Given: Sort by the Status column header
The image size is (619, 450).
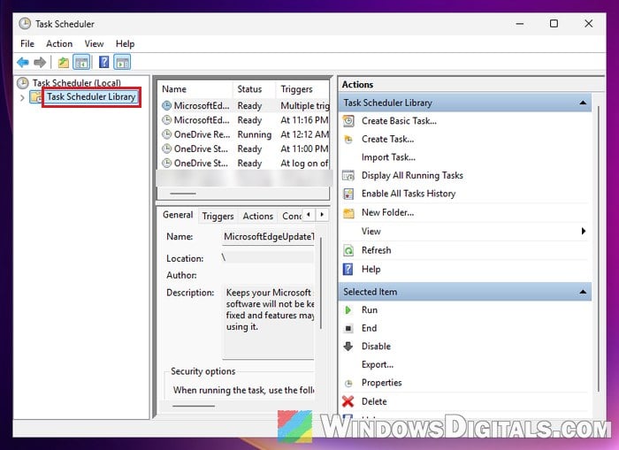Looking at the screenshot, I should tap(255, 89).
